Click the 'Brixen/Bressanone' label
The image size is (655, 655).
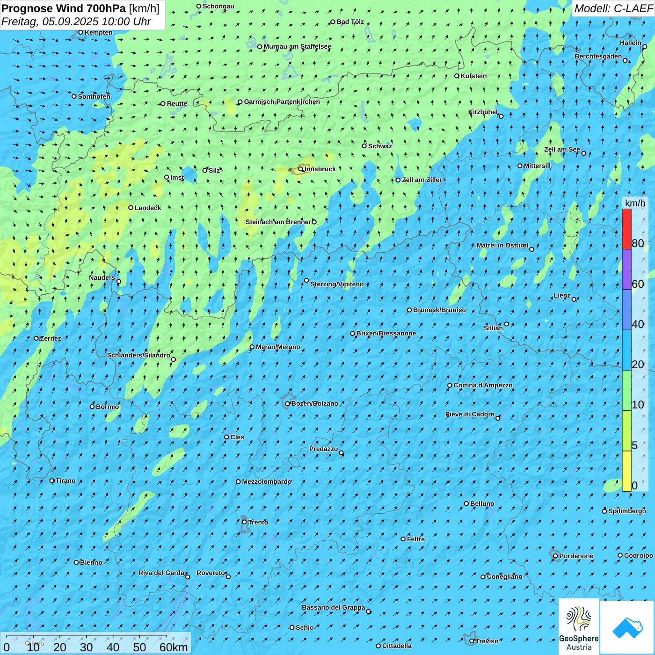(x=386, y=333)
